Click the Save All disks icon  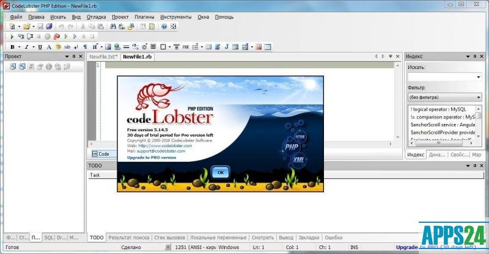pos(50,27)
